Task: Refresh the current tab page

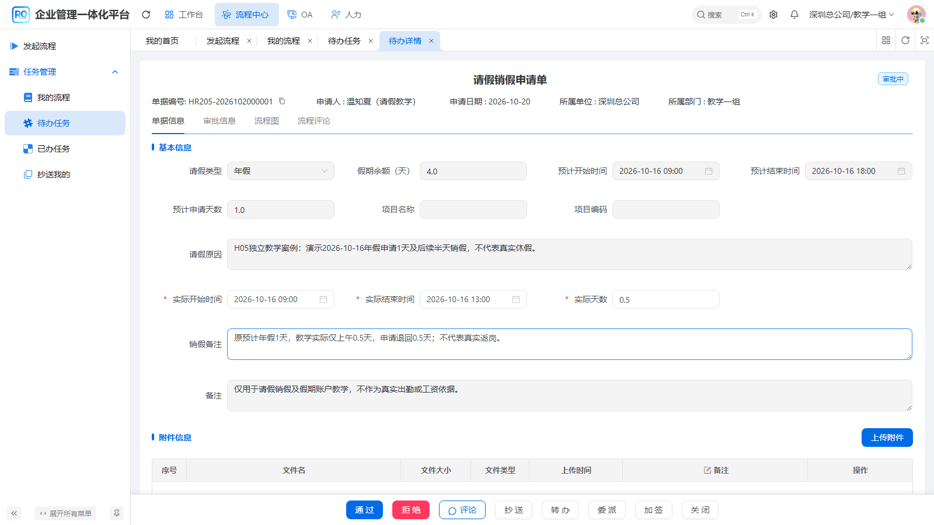Action: pyautogui.click(x=905, y=40)
